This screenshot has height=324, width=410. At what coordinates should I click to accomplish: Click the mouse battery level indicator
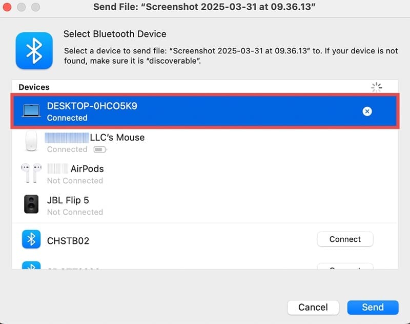(x=100, y=150)
